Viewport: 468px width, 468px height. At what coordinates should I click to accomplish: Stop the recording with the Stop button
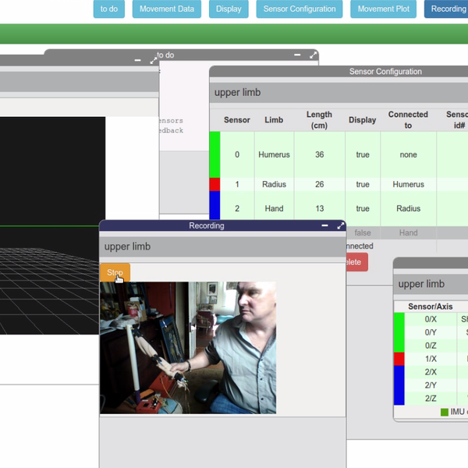point(115,272)
